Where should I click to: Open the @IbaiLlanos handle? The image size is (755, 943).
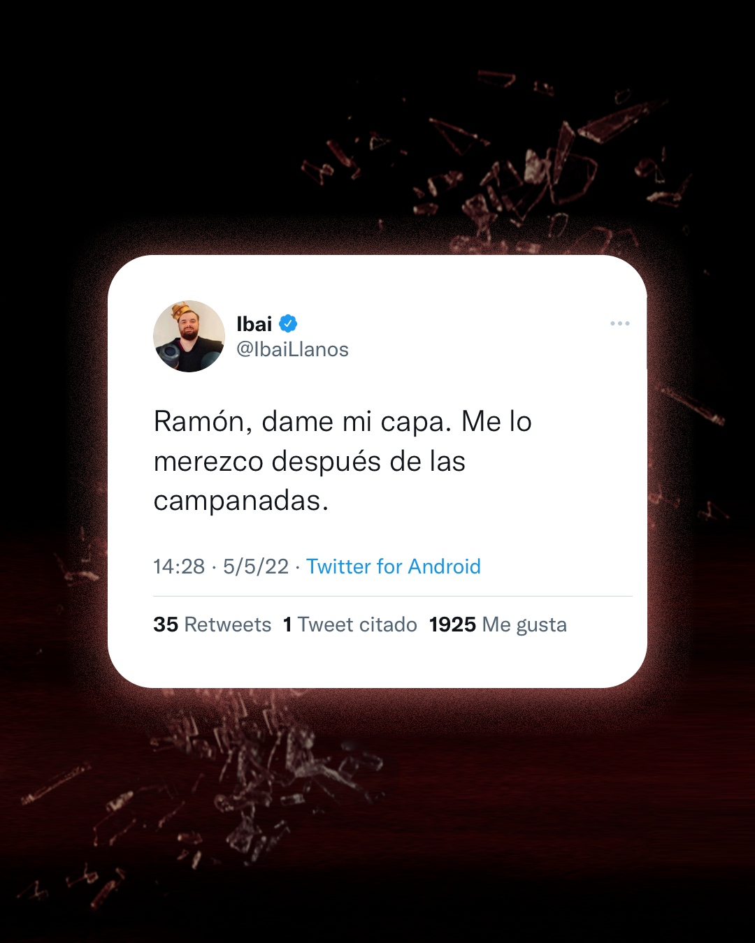292,349
